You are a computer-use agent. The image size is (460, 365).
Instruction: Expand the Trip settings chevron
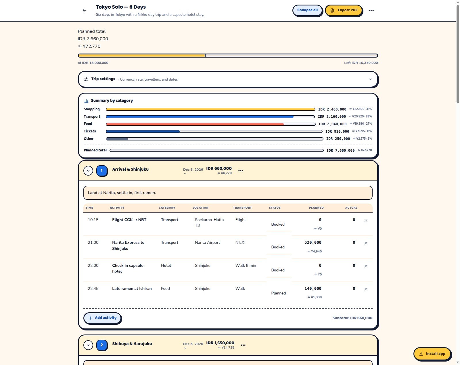(370, 79)
